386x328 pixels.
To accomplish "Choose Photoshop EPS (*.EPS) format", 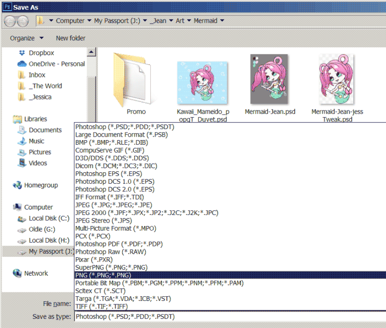I will coord(230,174).
